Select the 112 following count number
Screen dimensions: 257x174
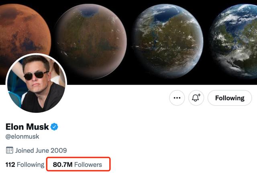(x=10, y=164)
